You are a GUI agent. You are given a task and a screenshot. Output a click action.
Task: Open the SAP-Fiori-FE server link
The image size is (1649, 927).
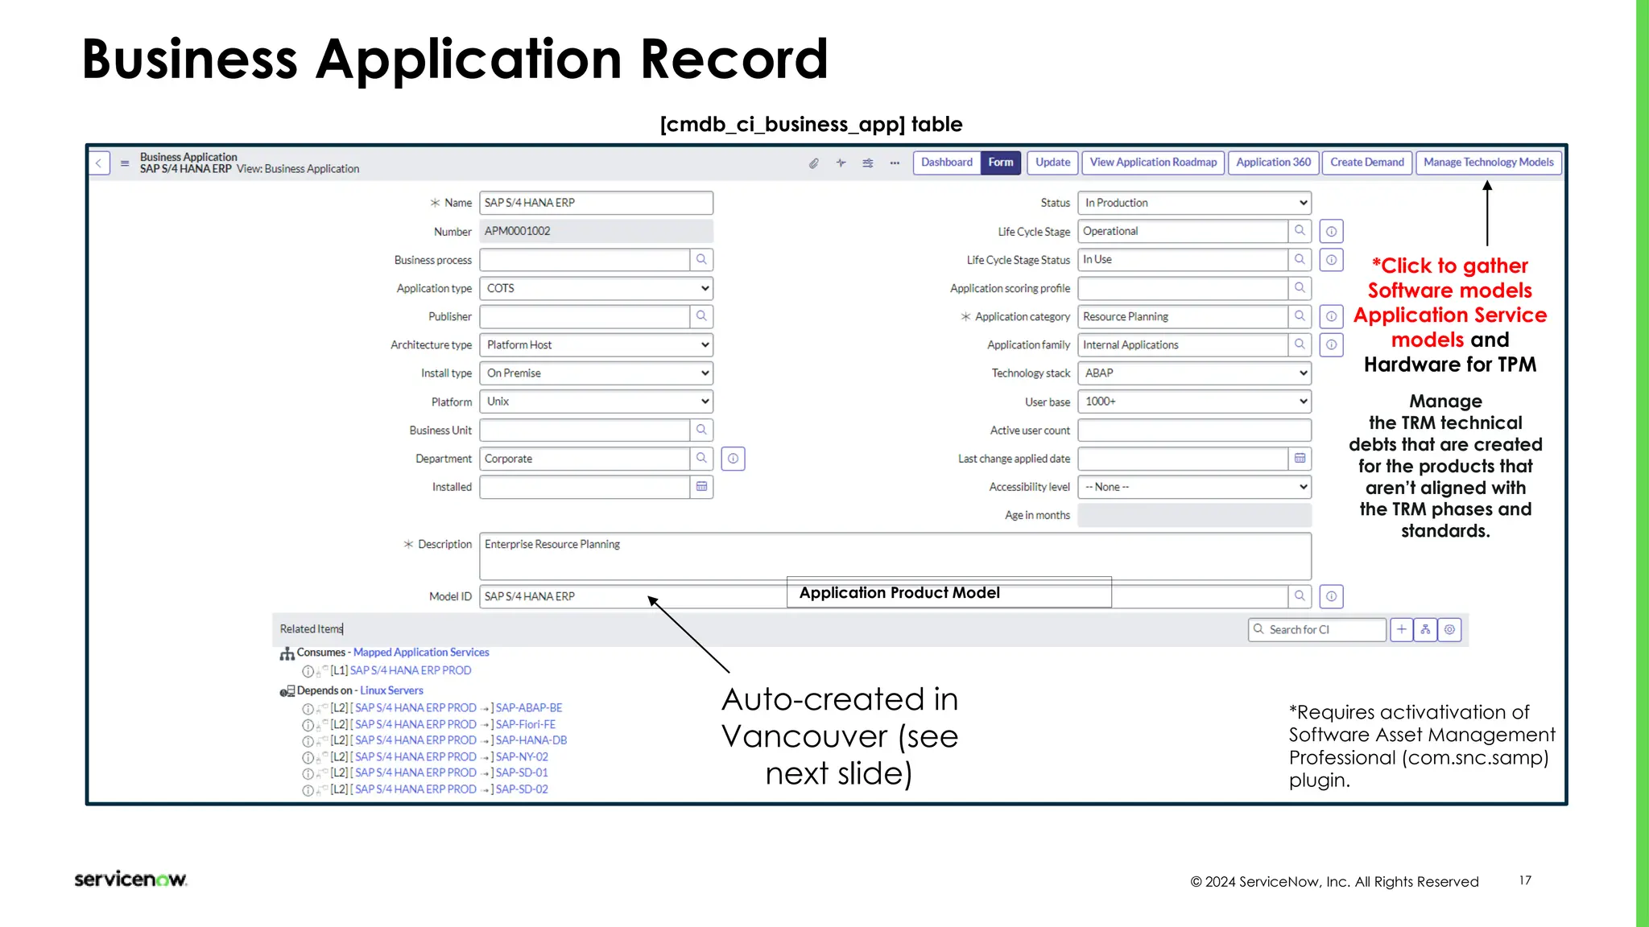525,724
